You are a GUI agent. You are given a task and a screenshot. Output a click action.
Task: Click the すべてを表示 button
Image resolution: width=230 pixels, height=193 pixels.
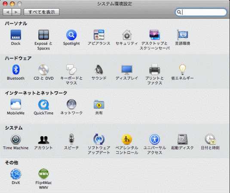click(42, 12)
